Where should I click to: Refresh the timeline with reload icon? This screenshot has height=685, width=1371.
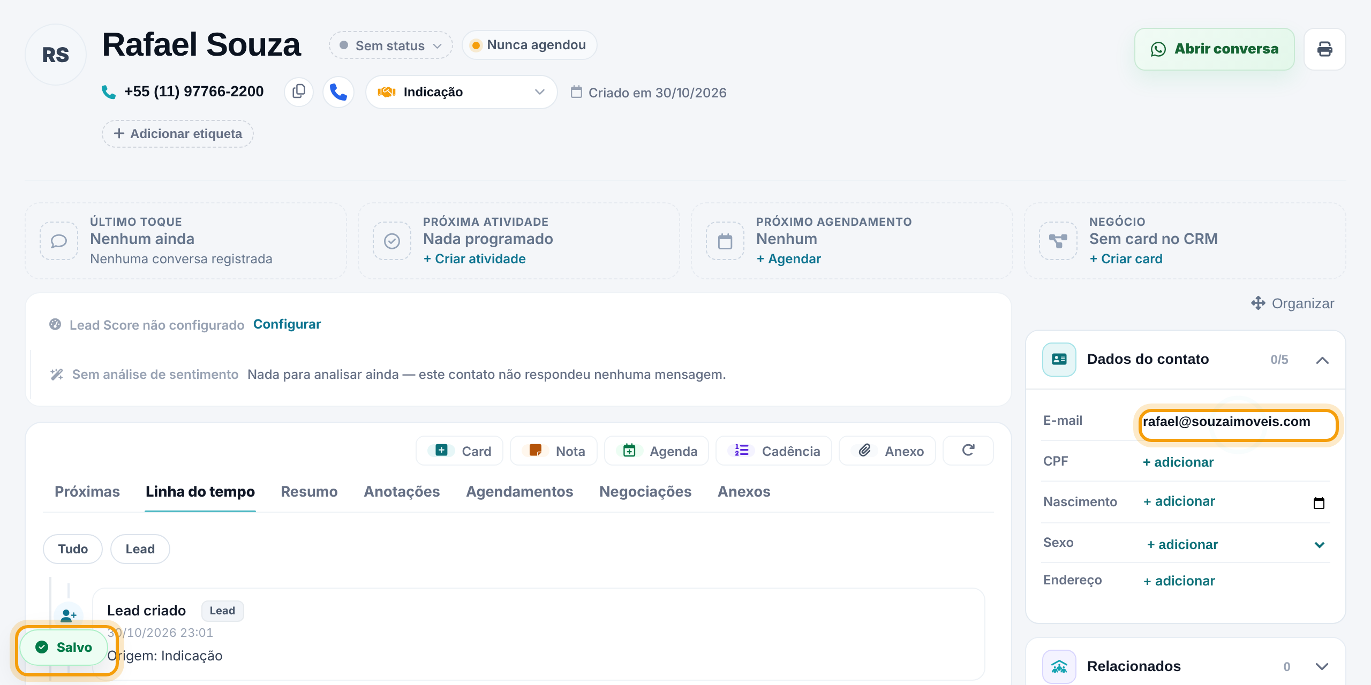point(968,451)
